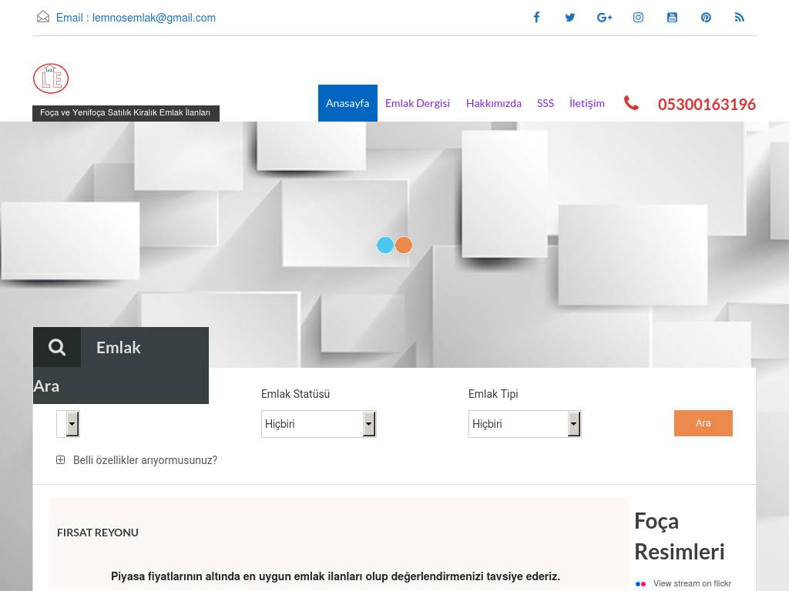Open the Emlak Tipi dropdown
The height and width of the screenshot is (591, 789).
525,424
